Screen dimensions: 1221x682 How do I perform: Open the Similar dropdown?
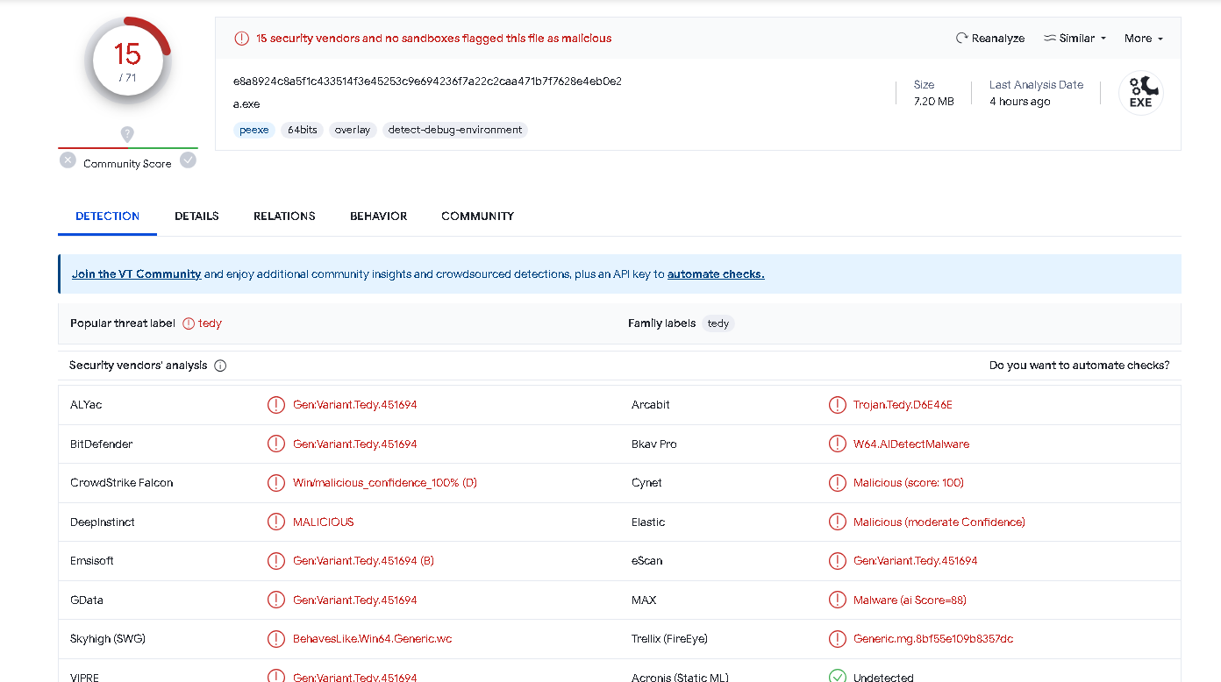(1075, 39)
